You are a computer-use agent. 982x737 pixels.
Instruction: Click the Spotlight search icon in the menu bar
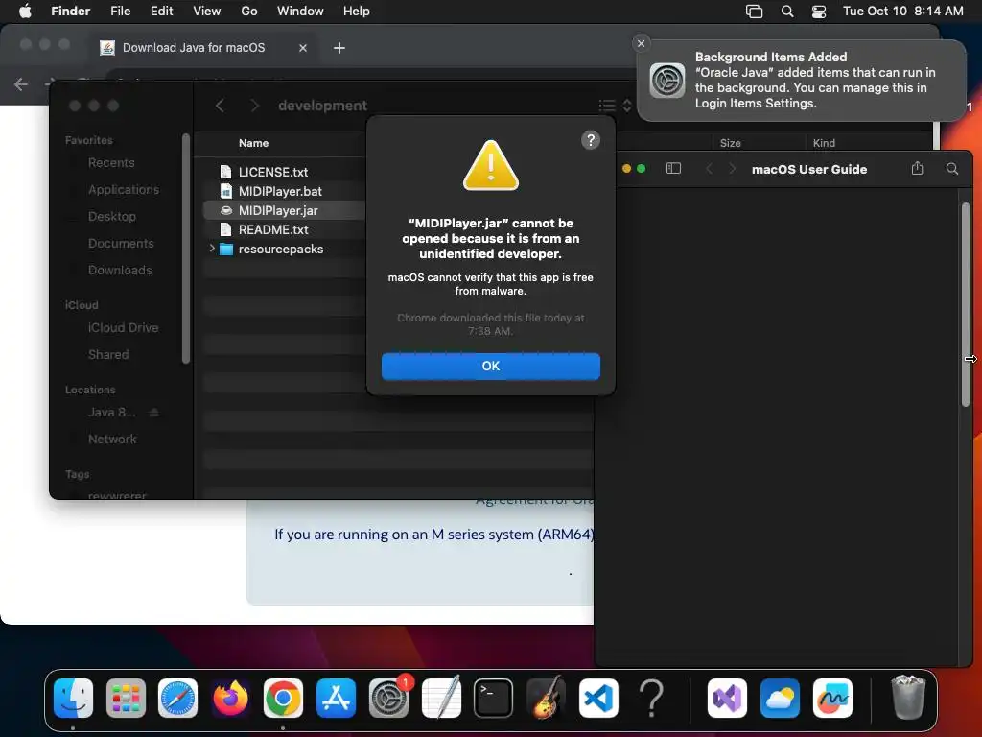click(x=787, y=12)
